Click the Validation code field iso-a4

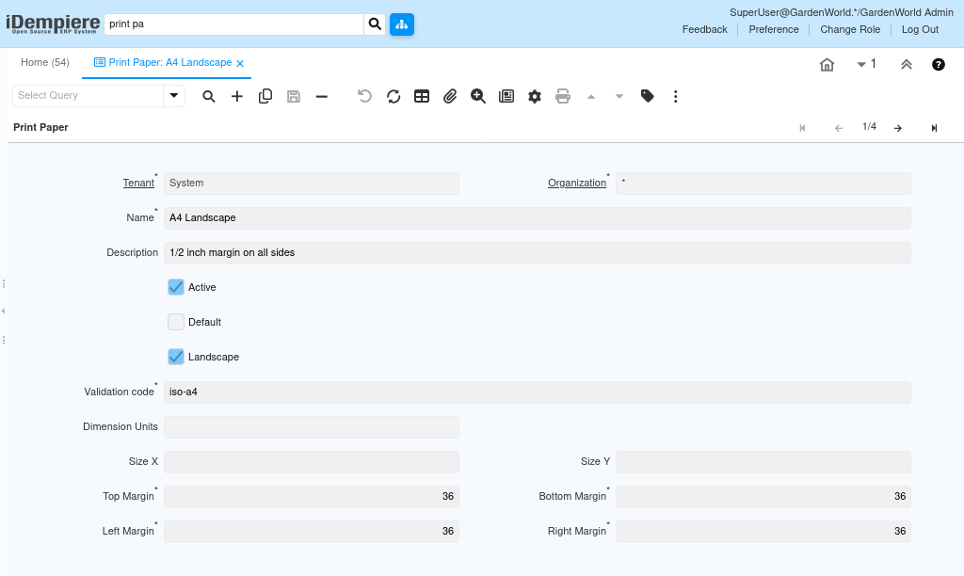(x=537, y=392)
